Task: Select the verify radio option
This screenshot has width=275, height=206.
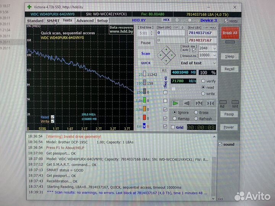Action: coord(203,81)
